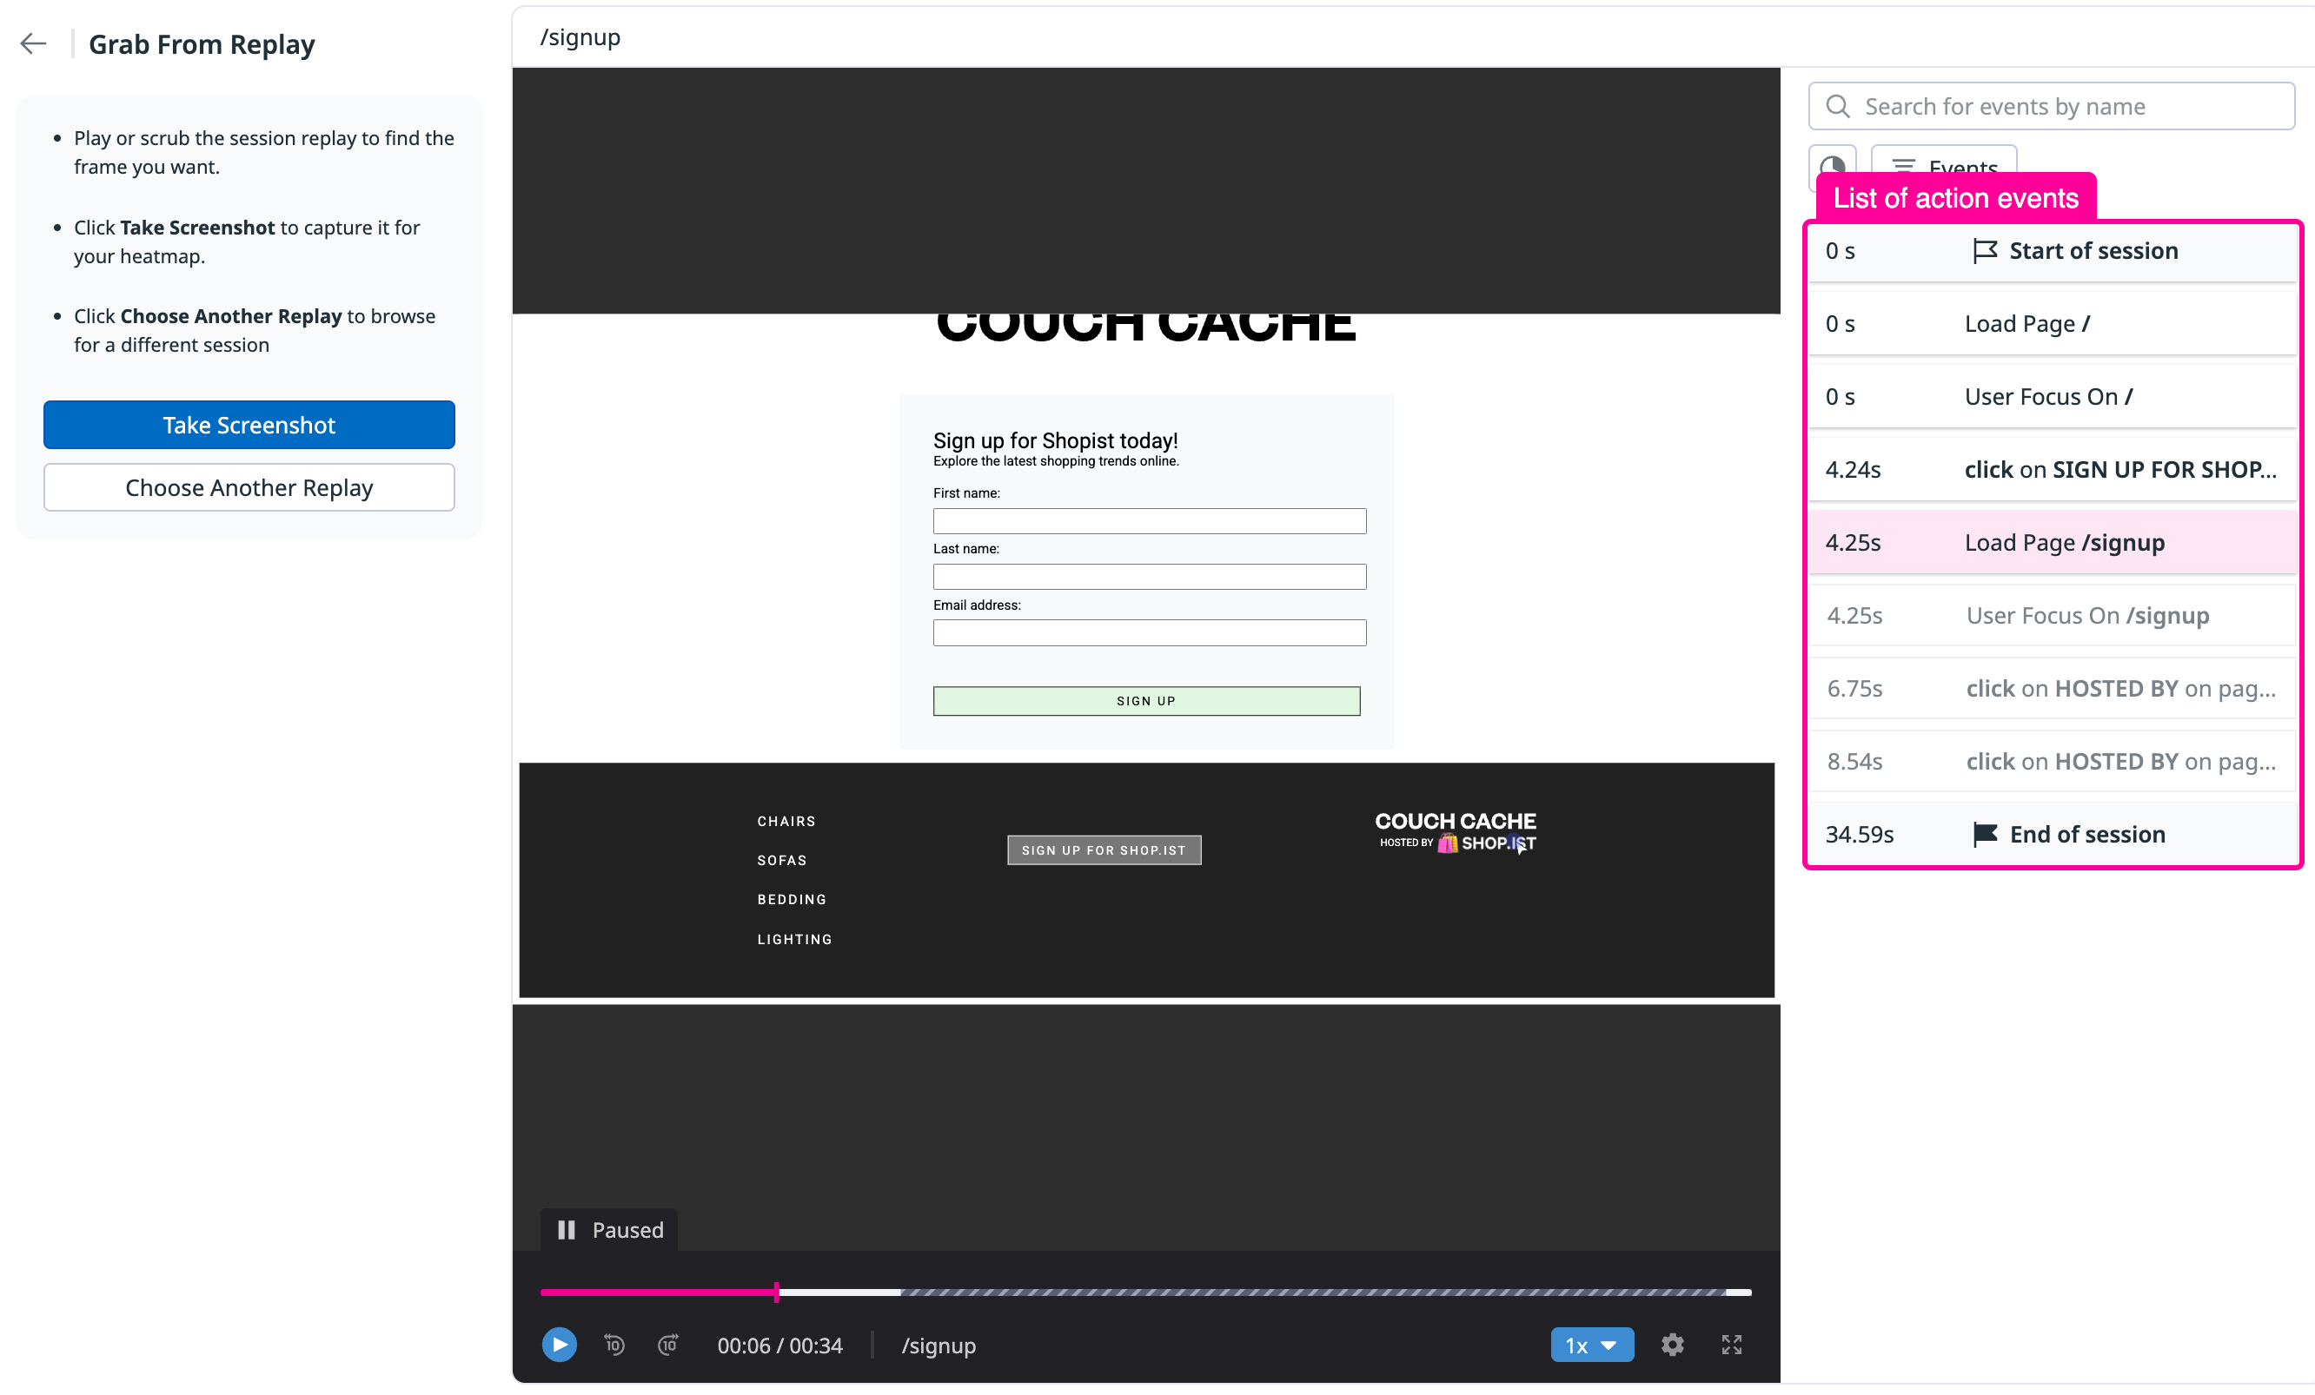The width and height of the screenshot is (2315, 1395).
Task: Click the Paused status indicator
Action: (x=609, y=1229)
